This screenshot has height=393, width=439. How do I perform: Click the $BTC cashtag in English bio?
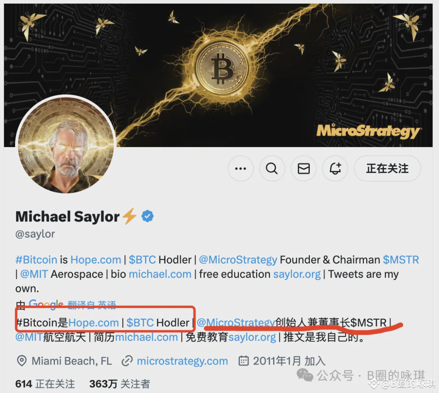pyautogui.click(x=142, y=260)
